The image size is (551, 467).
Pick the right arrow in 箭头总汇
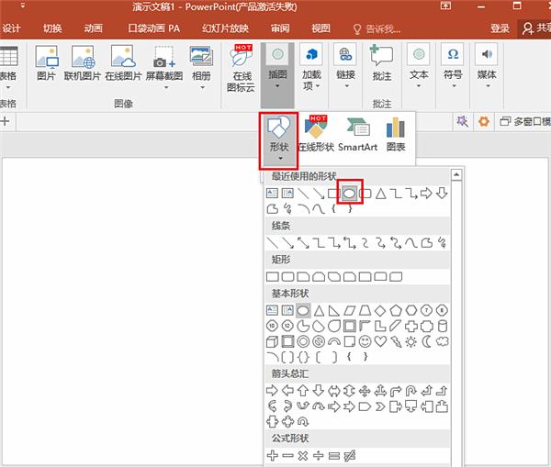click(272, 391)
